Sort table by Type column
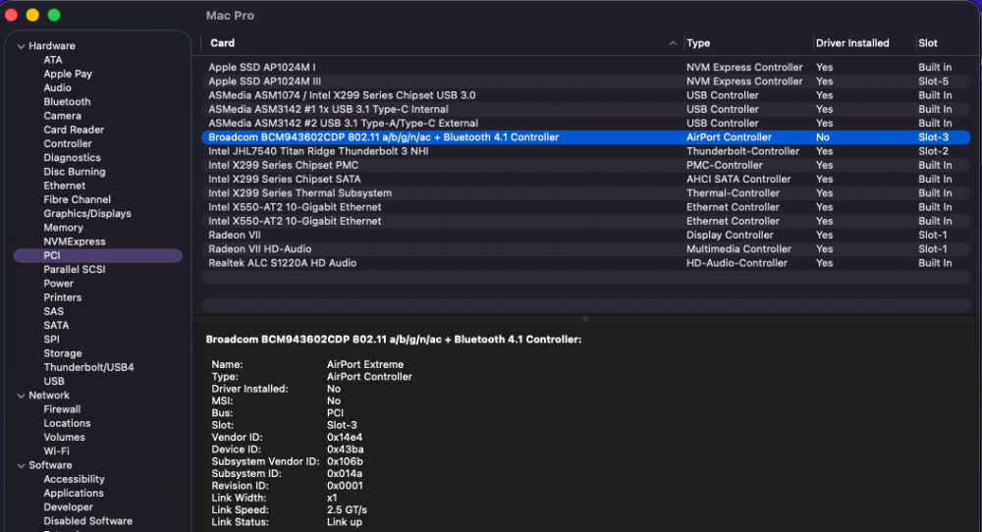 click(698, 43)
